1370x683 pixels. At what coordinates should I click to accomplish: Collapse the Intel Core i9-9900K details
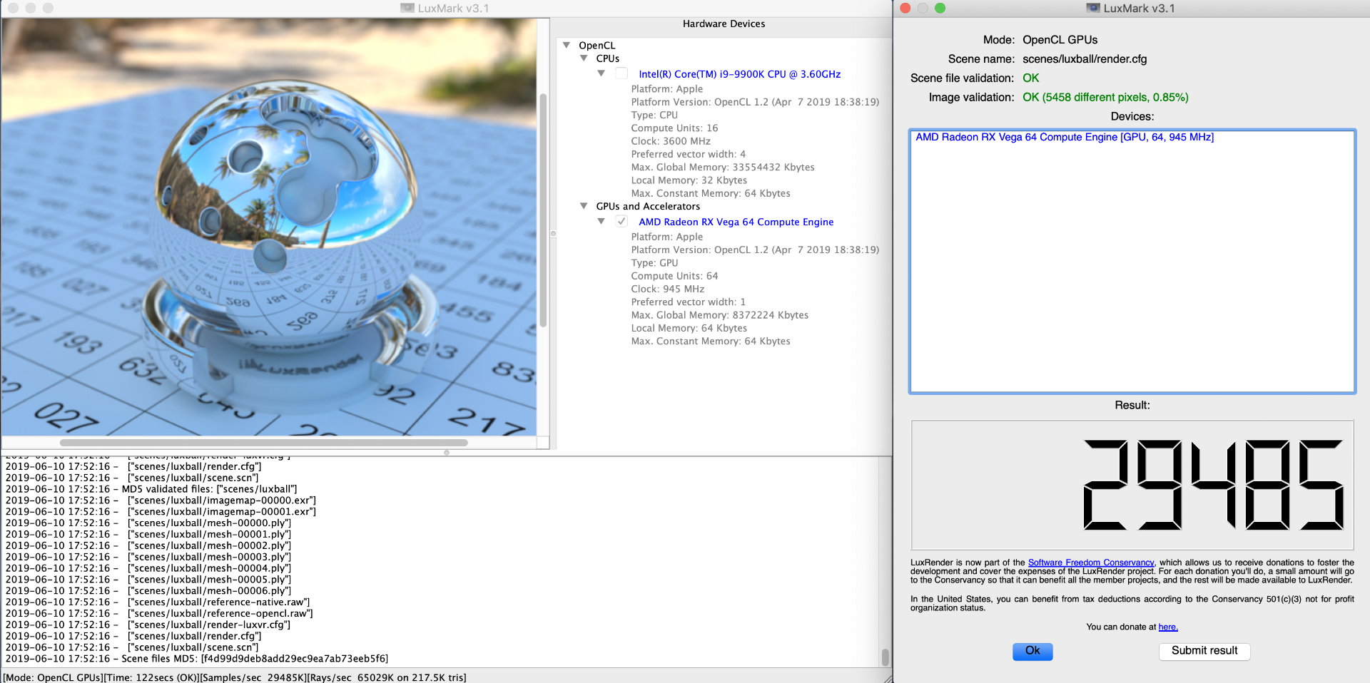pyautogui.click(x=602, y=73)
